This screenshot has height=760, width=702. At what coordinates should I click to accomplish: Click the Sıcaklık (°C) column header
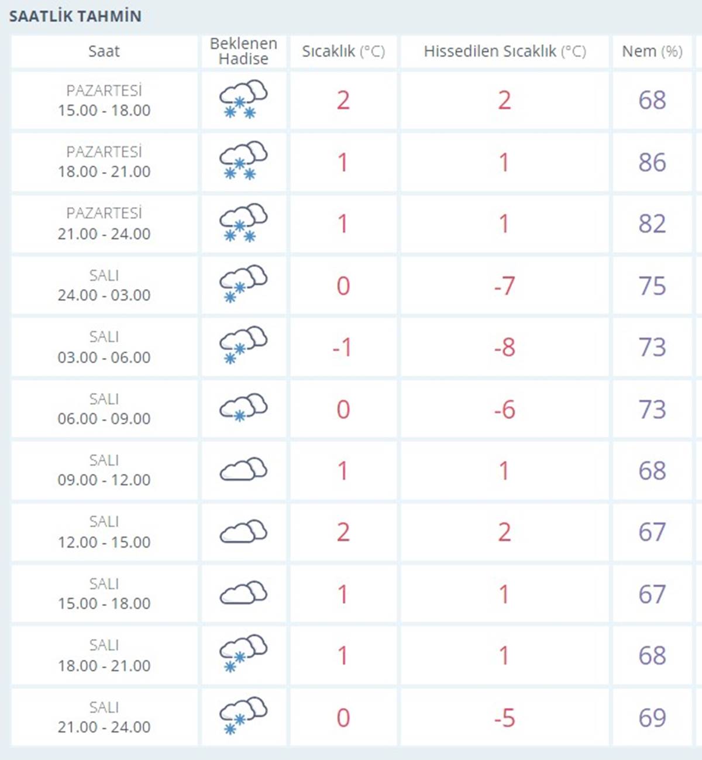click(x=343, y=51)
